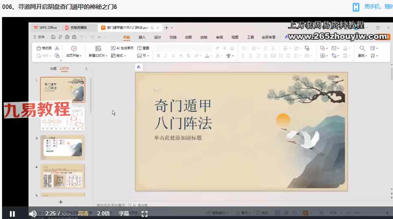Select slide 3 thumbnail in the panel

tap(62, 148)
